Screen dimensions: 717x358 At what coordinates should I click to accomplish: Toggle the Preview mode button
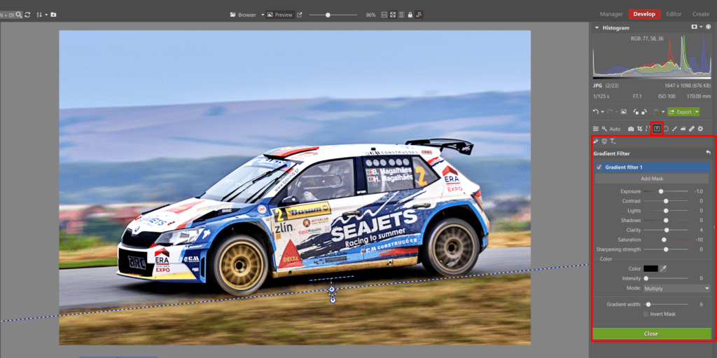pyautogui.click(x=280, y=15)
